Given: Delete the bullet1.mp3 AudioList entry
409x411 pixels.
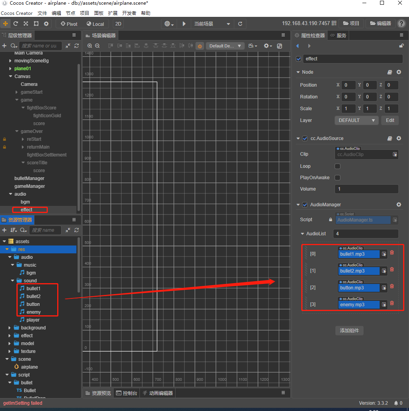Looking at the screenshot, I should coord(392,253).
